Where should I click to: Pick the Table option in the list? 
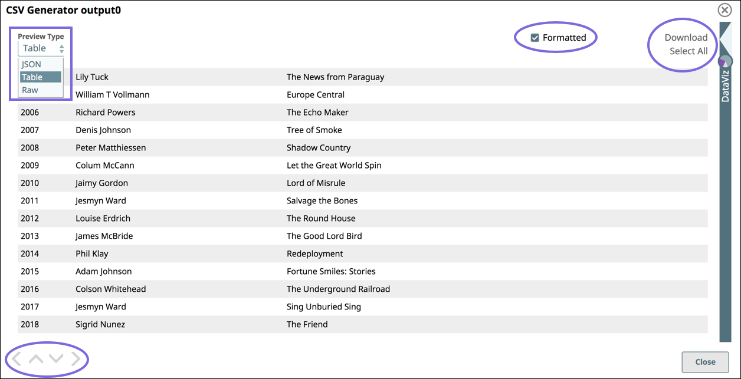(32, 77)
